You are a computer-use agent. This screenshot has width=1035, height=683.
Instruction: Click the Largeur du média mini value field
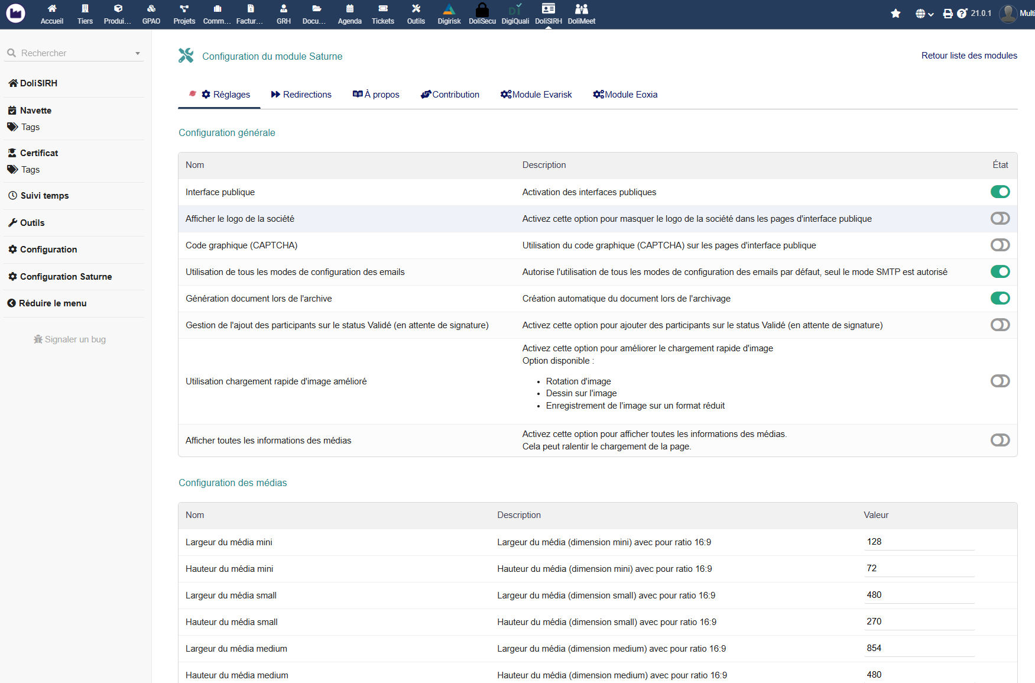tap(919, 542)
